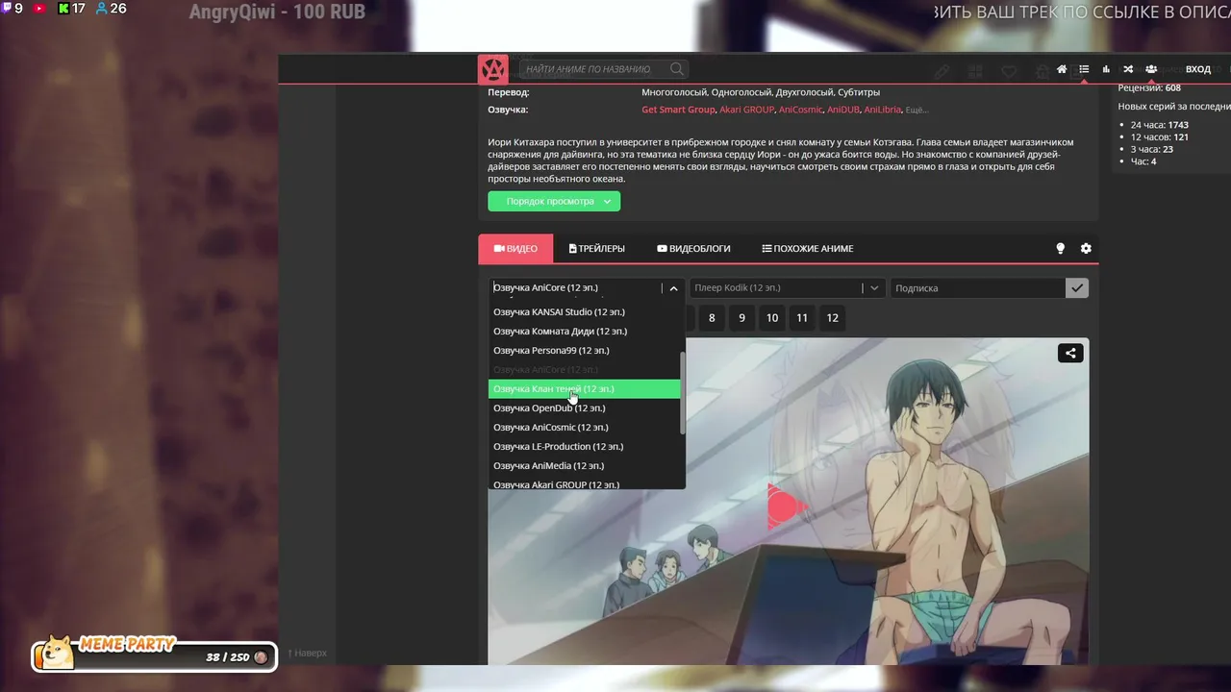Open the ПОХОЖИЕ АНИМЕ tab
The width and height of the screenshot is (1231, 692).
click(x=808, y=248)
